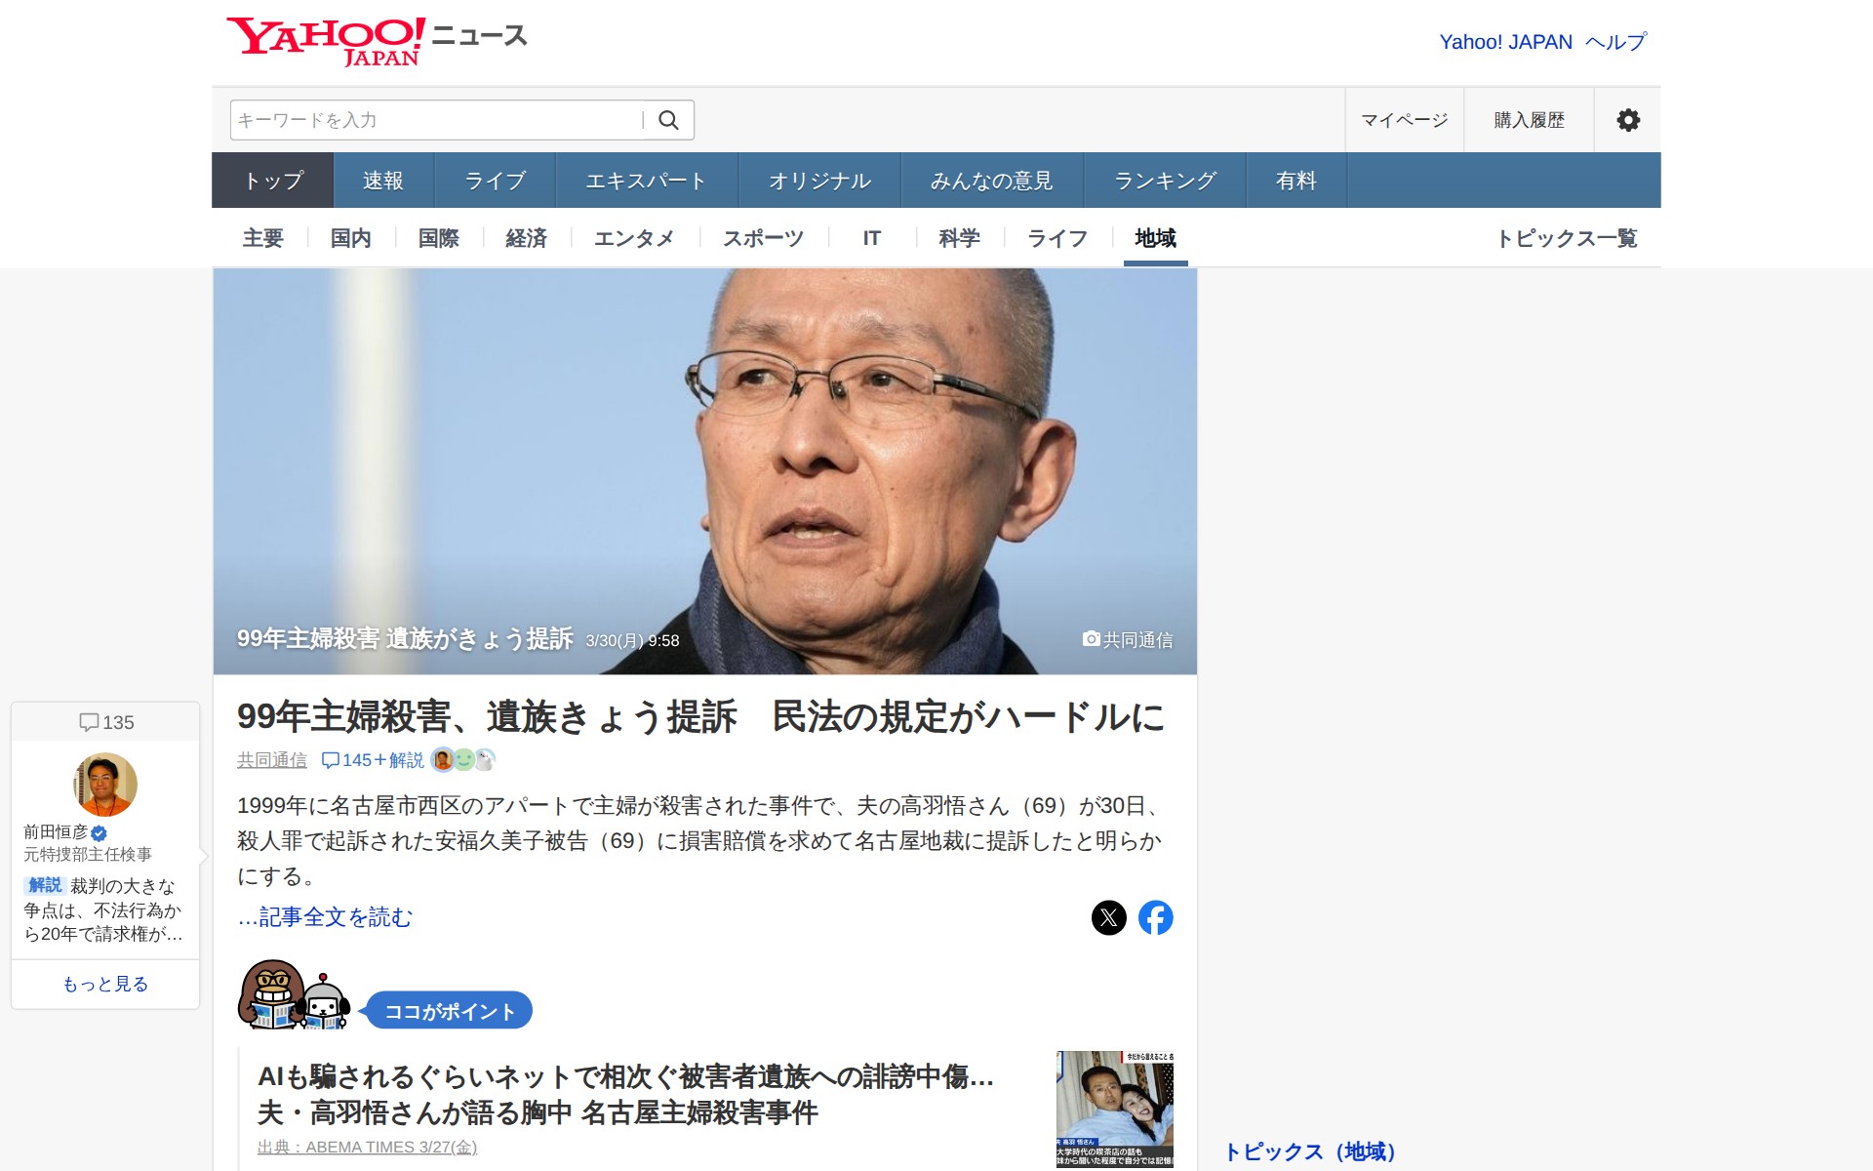Switch to the 速報 tab

[x=382, y=181]
